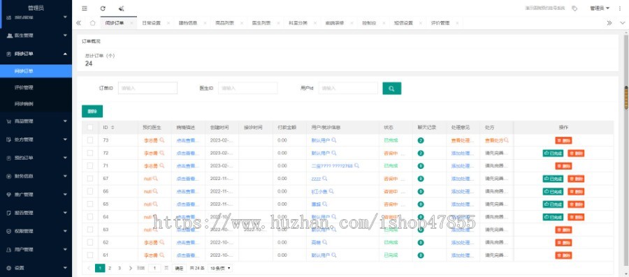Click magnifier next to doctor in row 73
The width and height of the screenshot is (629, 277).
pos(162,140)
